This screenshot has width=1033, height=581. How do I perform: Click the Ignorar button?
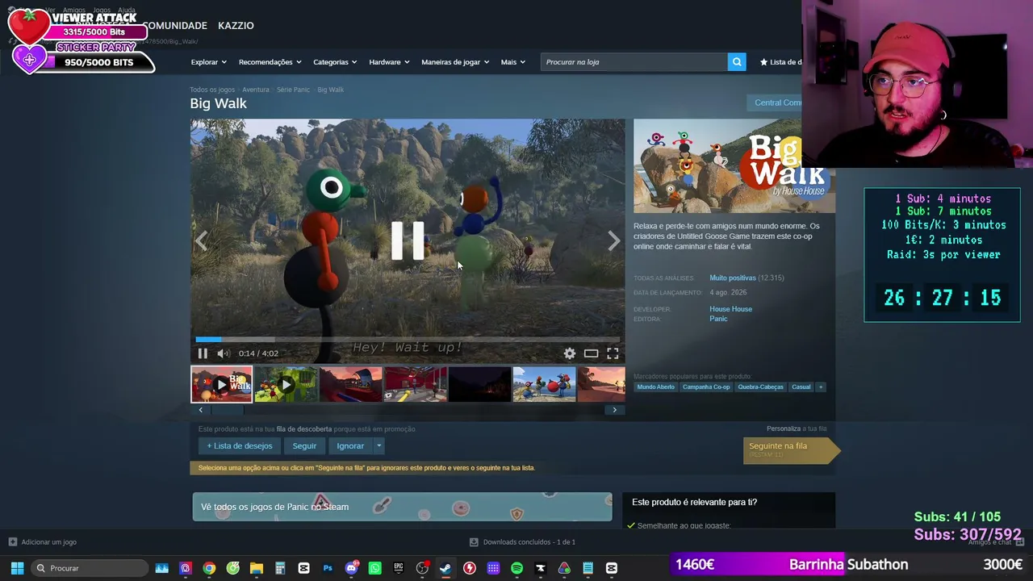pos(350,446)
